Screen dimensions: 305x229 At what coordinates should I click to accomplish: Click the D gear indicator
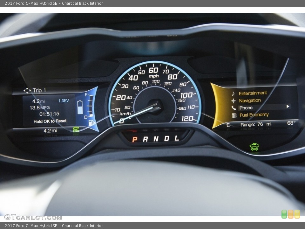166,139
